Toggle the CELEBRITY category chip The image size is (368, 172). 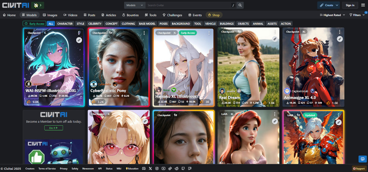coord(95,24)
